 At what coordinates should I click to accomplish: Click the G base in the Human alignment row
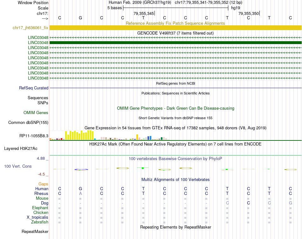(80, 189)
